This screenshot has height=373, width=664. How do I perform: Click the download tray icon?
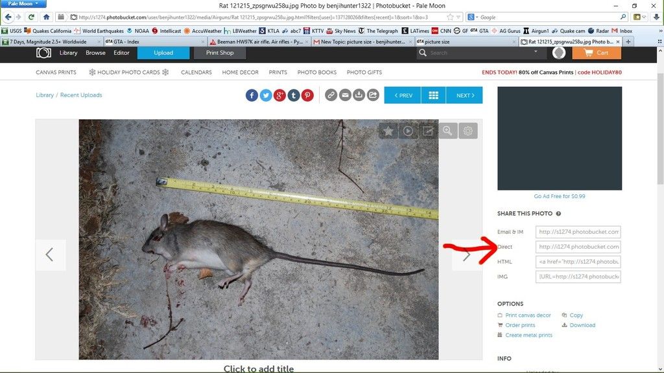pyautogui.click(x=359, y=95)
